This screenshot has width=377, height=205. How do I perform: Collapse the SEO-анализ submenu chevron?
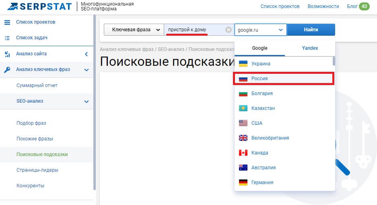(x=87, y=101)
